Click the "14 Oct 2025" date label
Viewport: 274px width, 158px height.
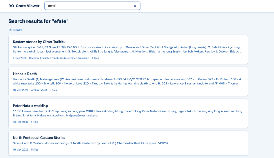click(20, 122)
